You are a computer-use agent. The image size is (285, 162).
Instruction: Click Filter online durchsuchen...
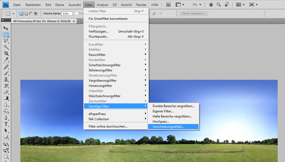(108, 126)
